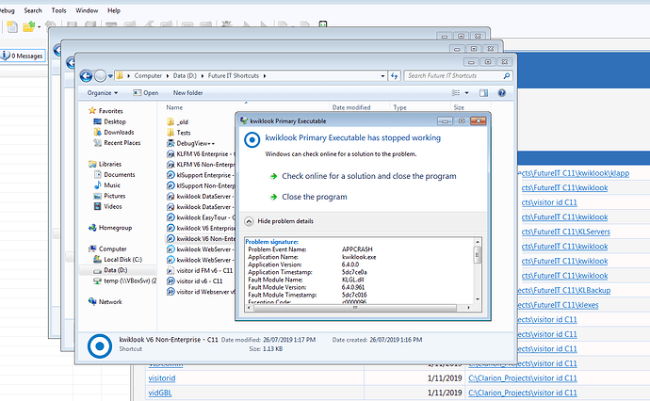This screenshot has width=650, height=401.
Task: Click the 0 Messages info icon
Action: tap(6, 56)
